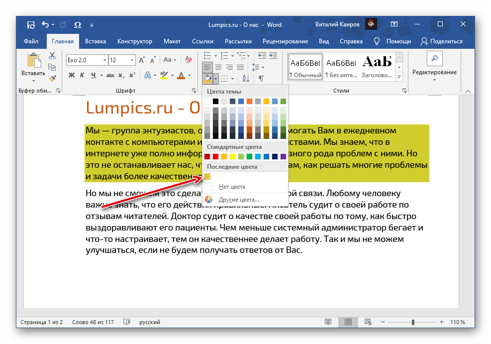This screenshot has width=491, height=344.
Task: Choose the Нет цвета option
Action: (x=231, y=187)
